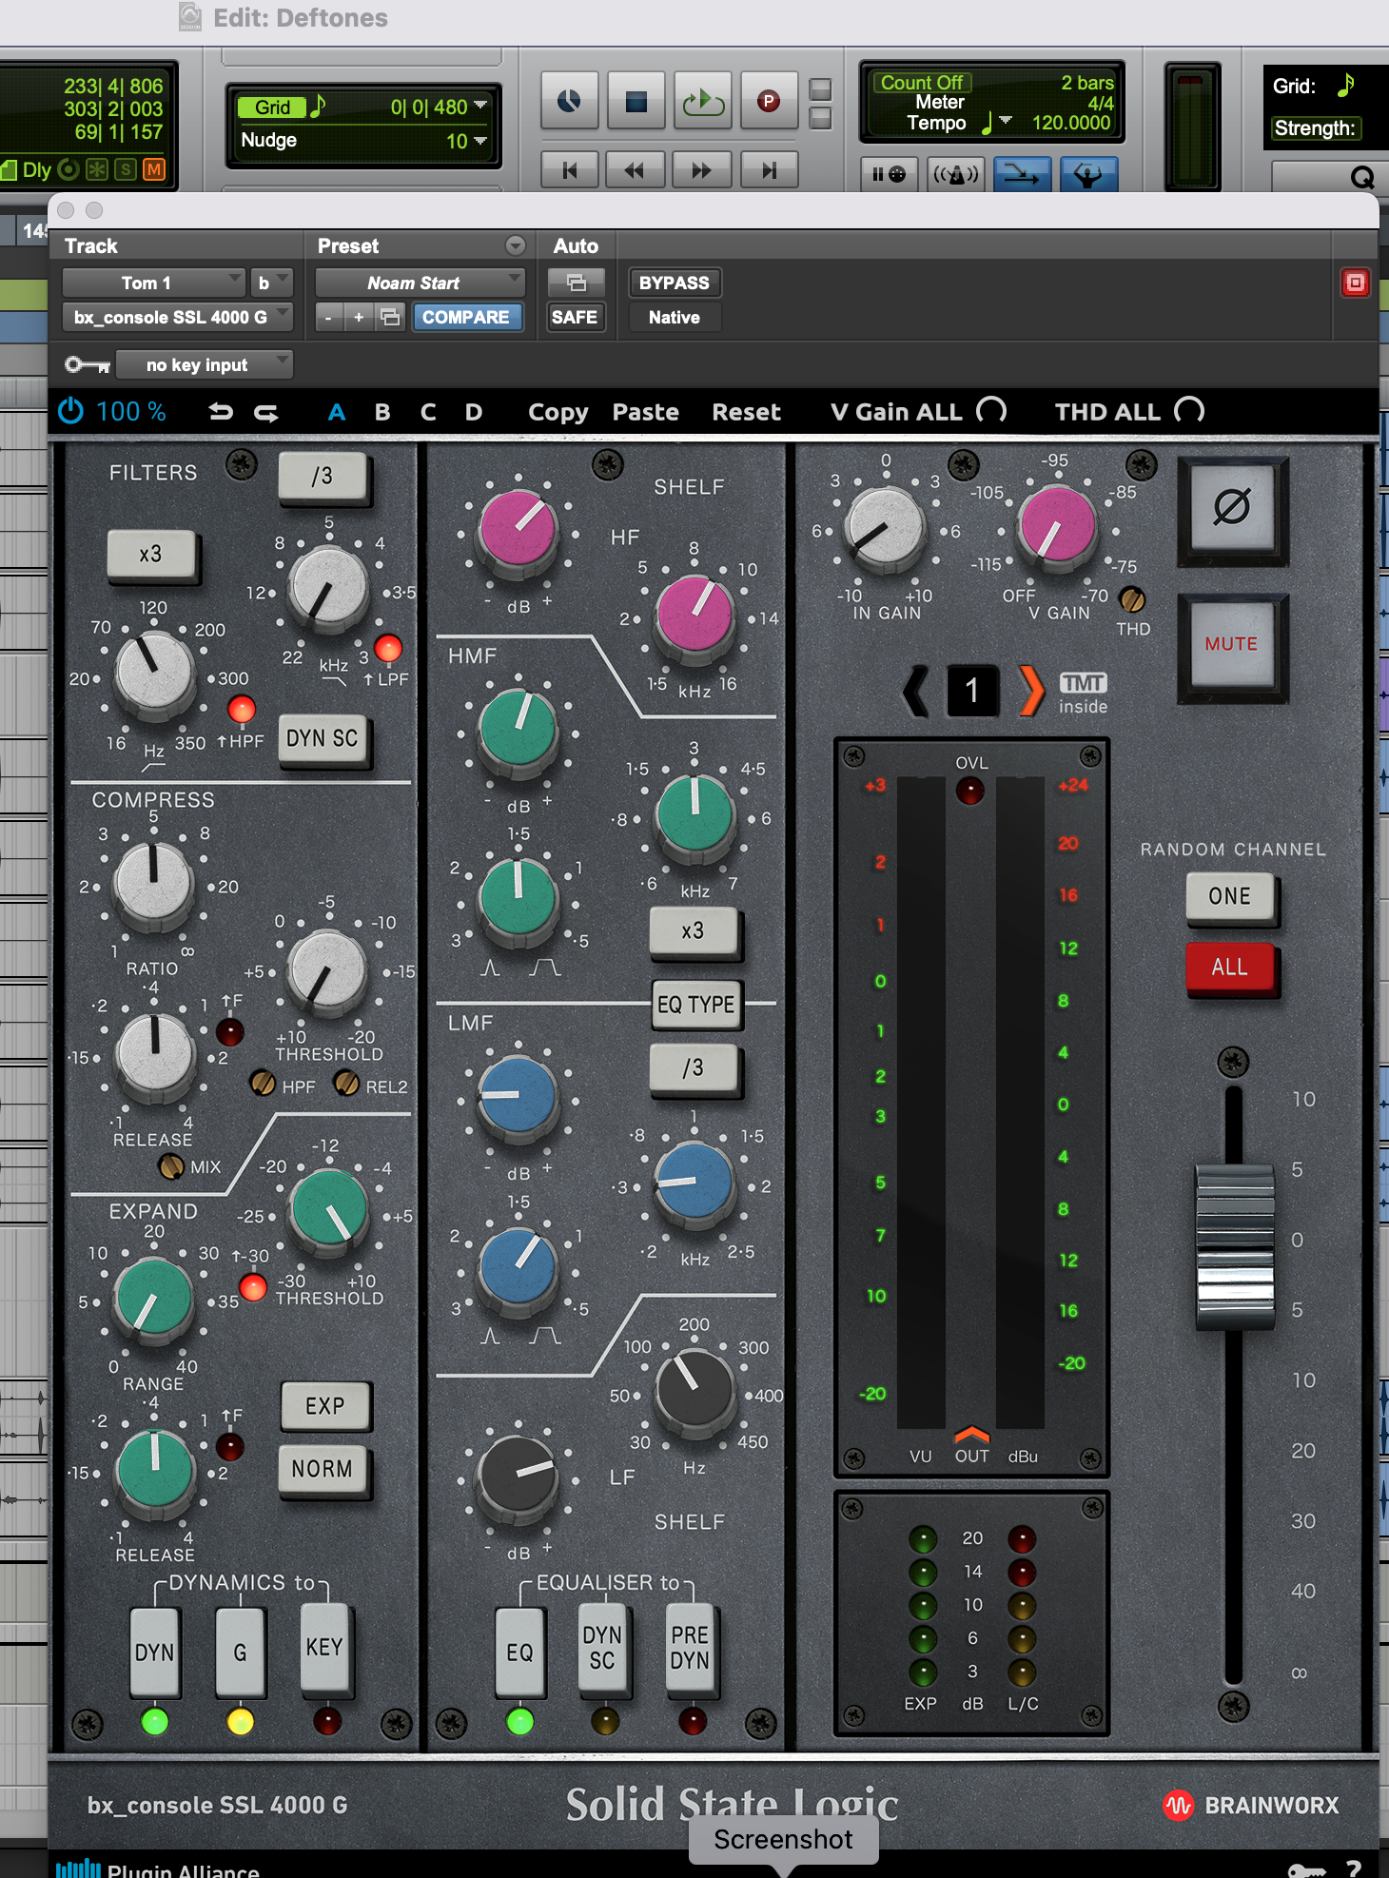Click the output fader handle
The image size is (1389, 1878).
1235,1245
